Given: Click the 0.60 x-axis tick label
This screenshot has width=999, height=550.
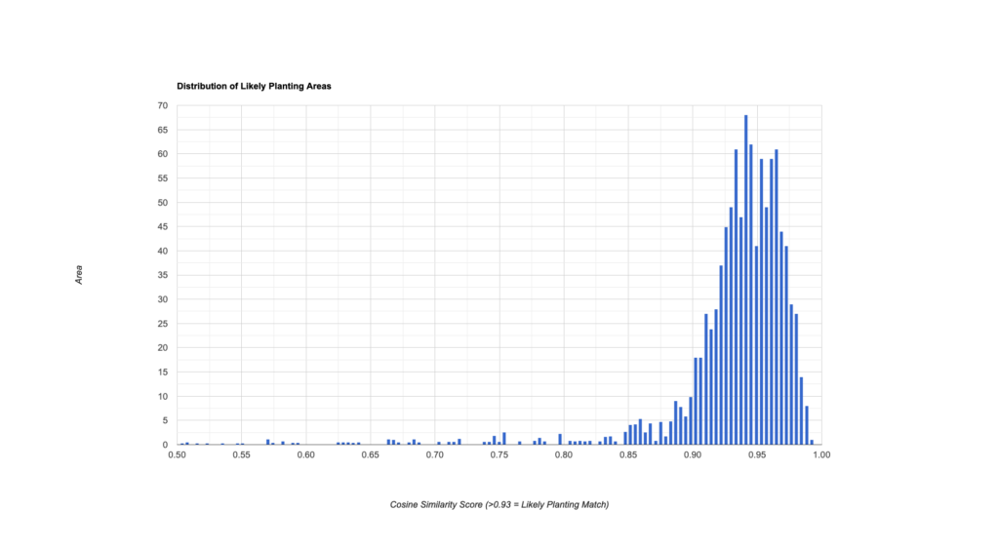Looking at the screenshot, I should 305,454.
